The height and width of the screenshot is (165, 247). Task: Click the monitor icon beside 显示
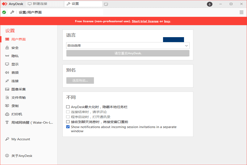(7, 64)
